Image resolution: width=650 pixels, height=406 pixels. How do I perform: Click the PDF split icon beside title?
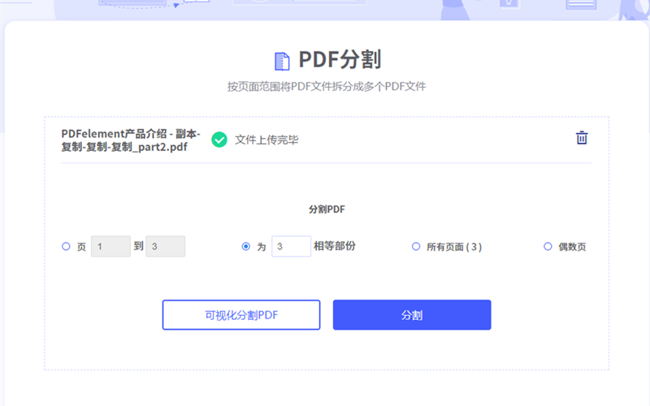pos(282,61)
